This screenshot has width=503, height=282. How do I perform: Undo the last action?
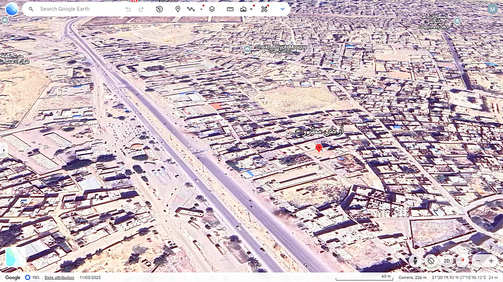tap(128, 9)
